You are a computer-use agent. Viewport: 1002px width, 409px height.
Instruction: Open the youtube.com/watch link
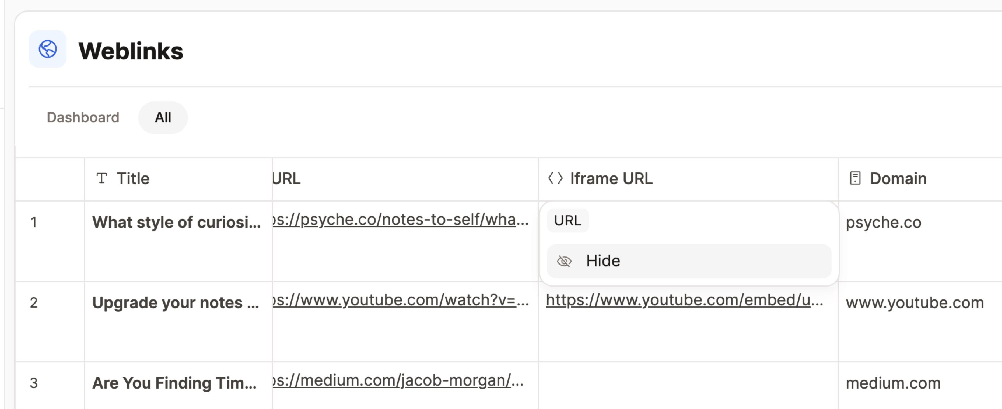tap(401, 300)
